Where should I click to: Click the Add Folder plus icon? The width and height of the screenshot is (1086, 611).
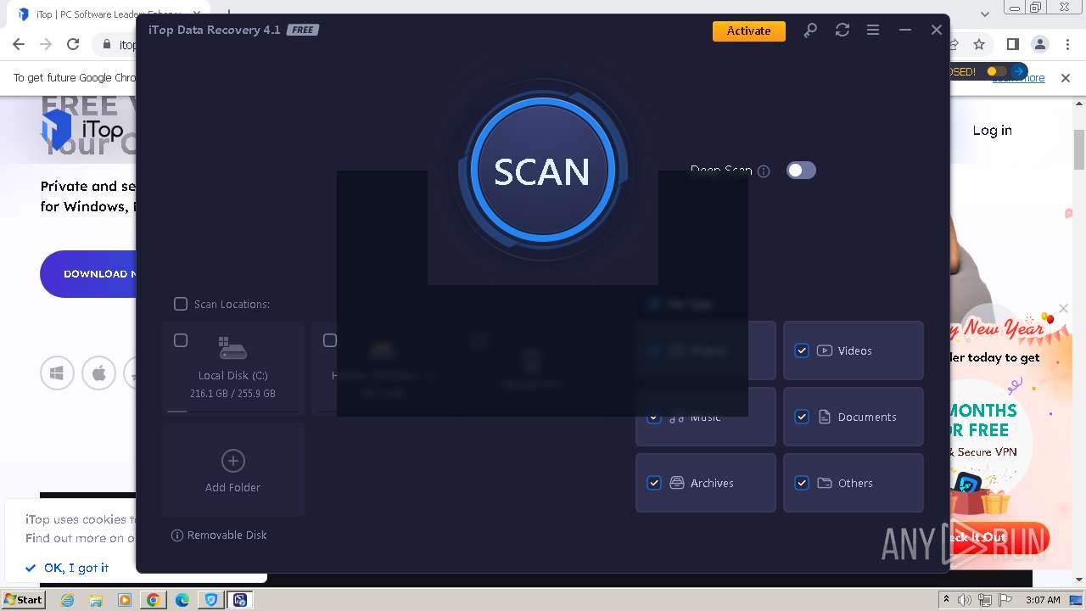(232, 461)
